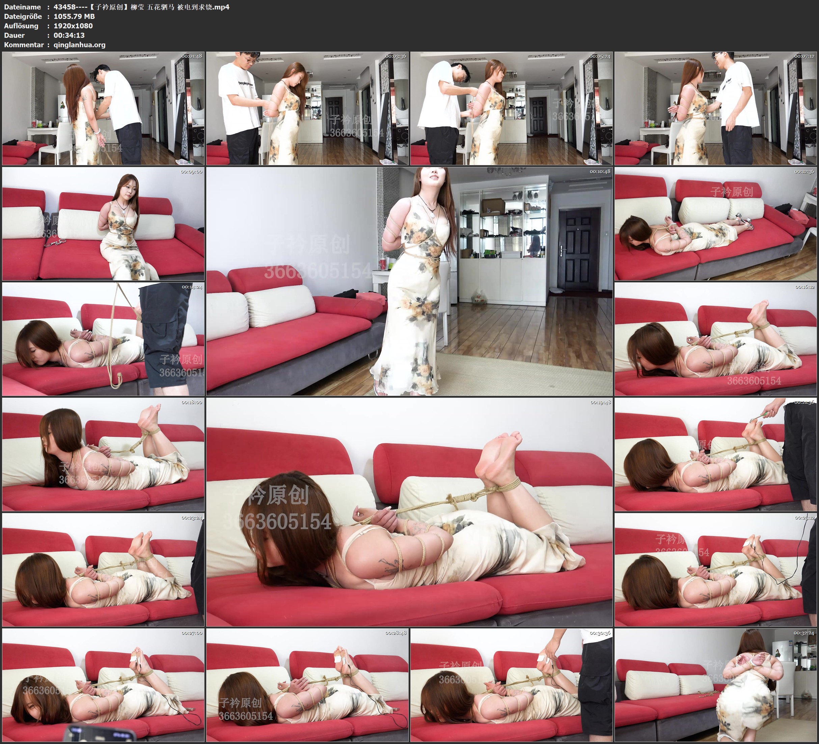The height and width of the screenshot is (744, 819).
Task: Click the Dauer value 00:34:13
Action: point(69,35)
